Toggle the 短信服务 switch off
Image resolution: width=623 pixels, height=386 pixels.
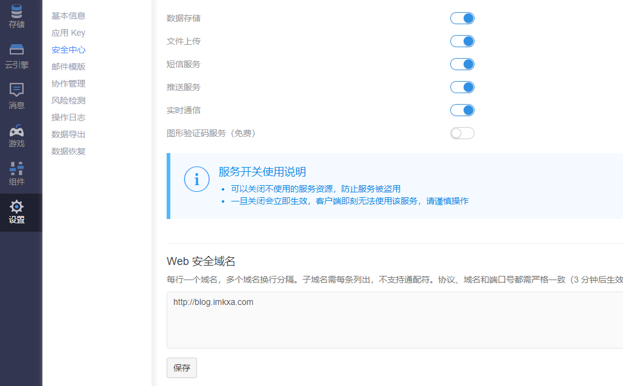point(462,64)
